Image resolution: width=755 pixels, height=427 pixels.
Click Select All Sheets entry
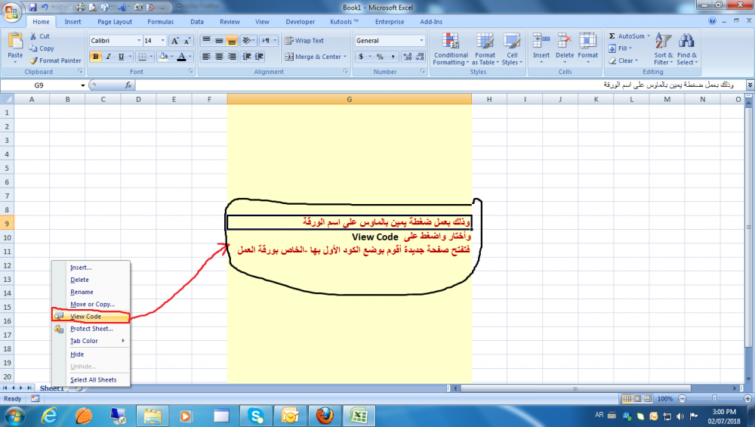point(91,380)
